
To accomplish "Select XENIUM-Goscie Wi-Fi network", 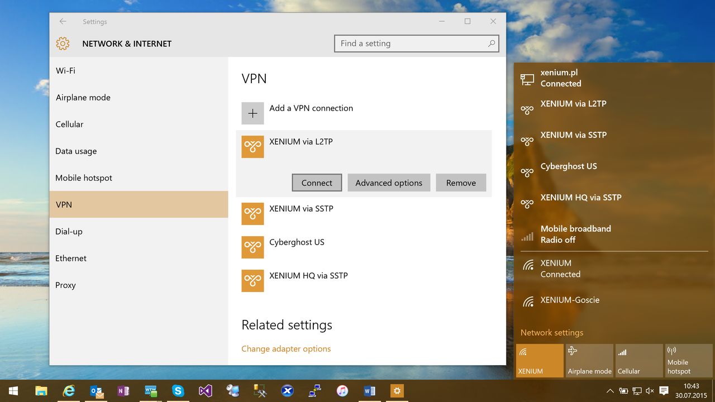I will click(613, 300).
